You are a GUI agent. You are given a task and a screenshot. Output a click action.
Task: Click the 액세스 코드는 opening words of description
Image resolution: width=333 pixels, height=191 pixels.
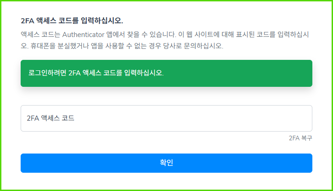pyautogui.click(x=40, y=34)
